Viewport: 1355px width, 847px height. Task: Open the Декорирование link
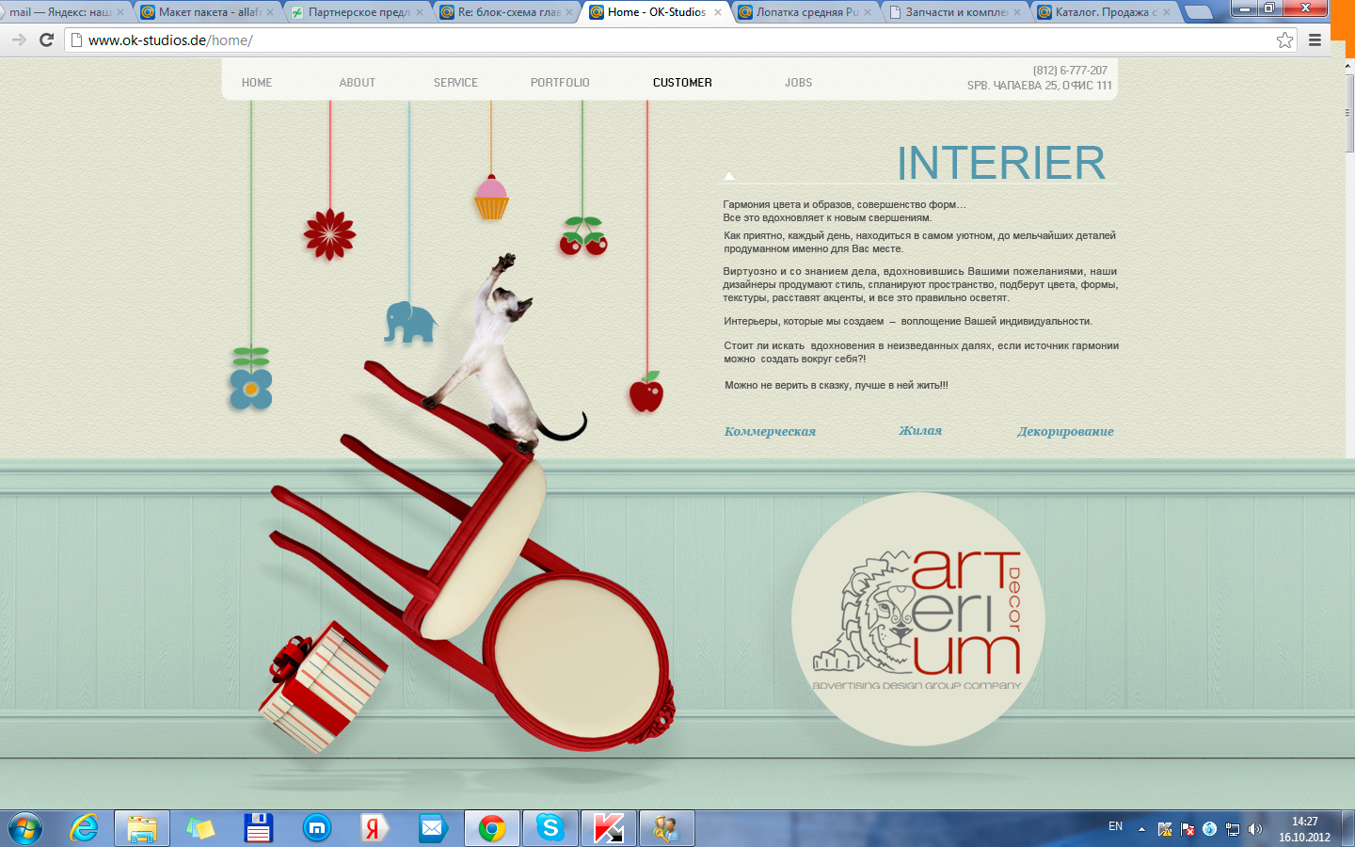click(1065, 431)
